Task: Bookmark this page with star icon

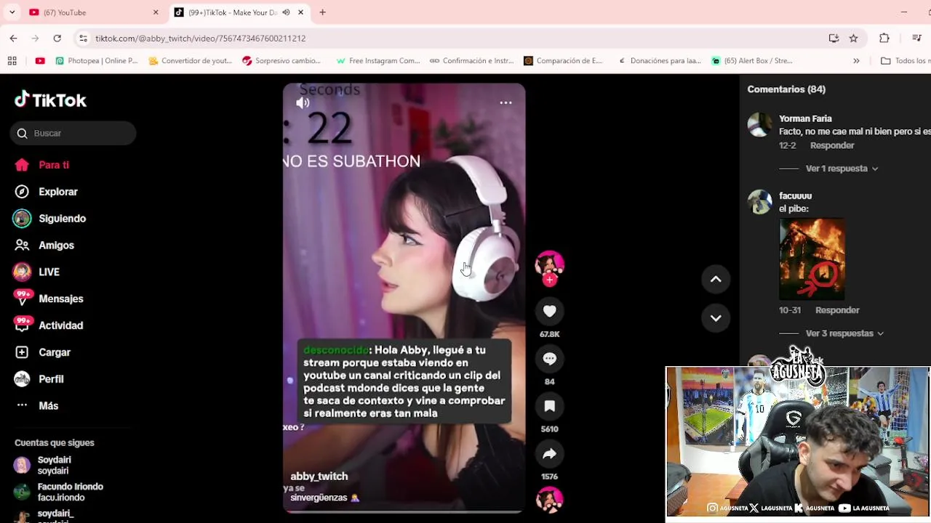Action: click(x=853, y=38)
